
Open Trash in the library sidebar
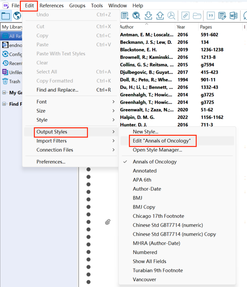point(14,81)
